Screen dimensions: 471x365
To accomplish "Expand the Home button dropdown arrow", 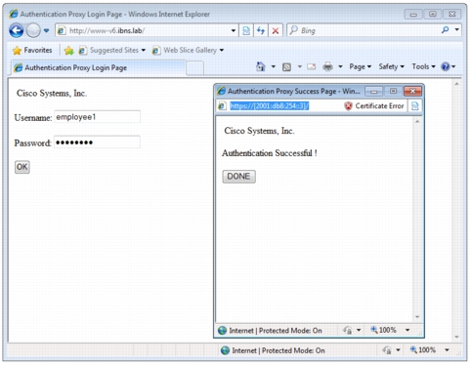I will [274, 66].
